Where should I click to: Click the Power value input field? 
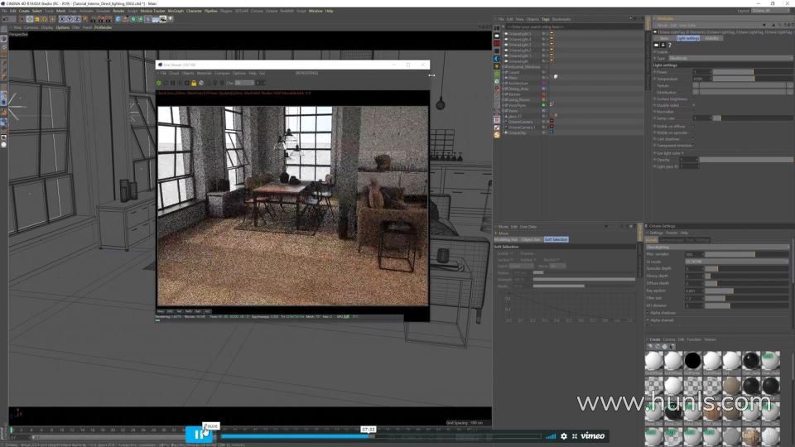click(x=701, y=72)
